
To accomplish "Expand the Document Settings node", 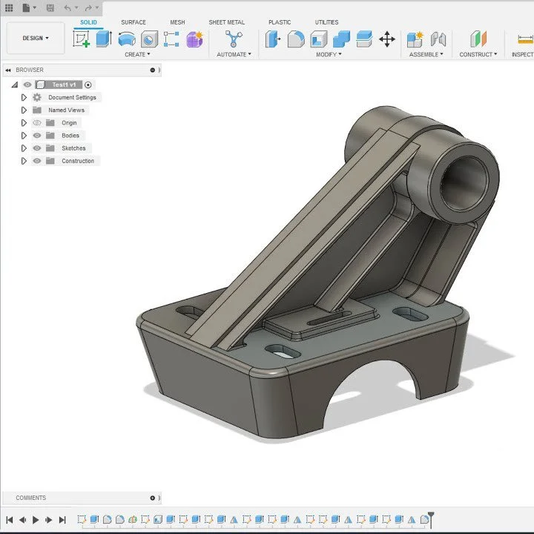I will coord(24,97).
